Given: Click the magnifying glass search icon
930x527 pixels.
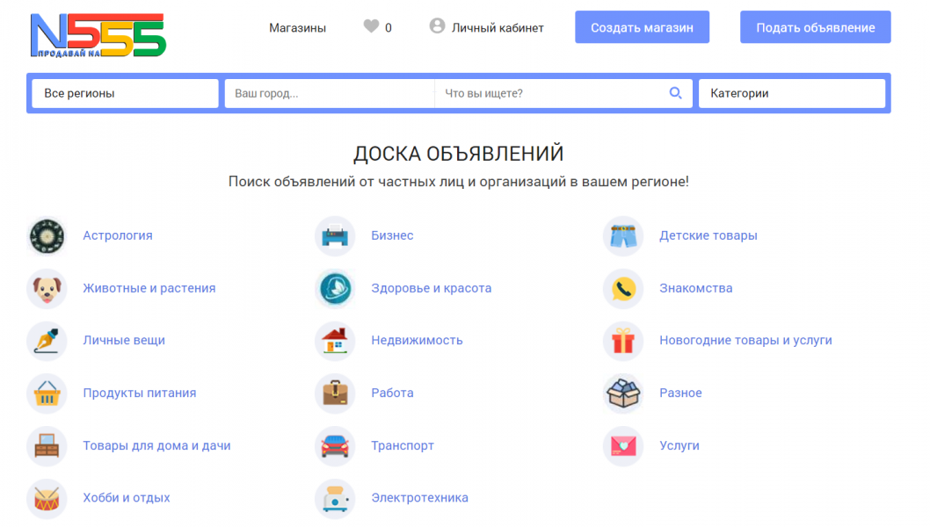Looking at the screenshot, I should (x=676, y=93).
